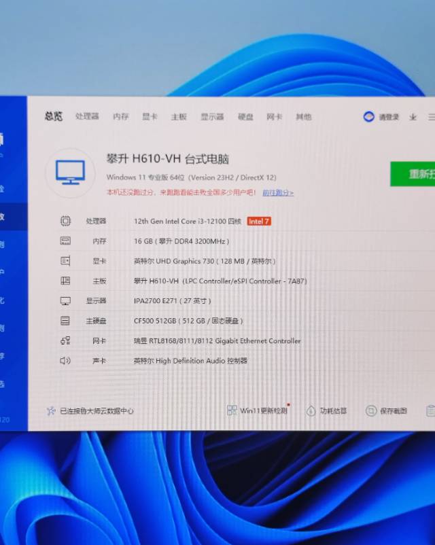Open the 硬盘 tab
The height and width of the screenshot is (545, 435).
(x=245, y=117)
